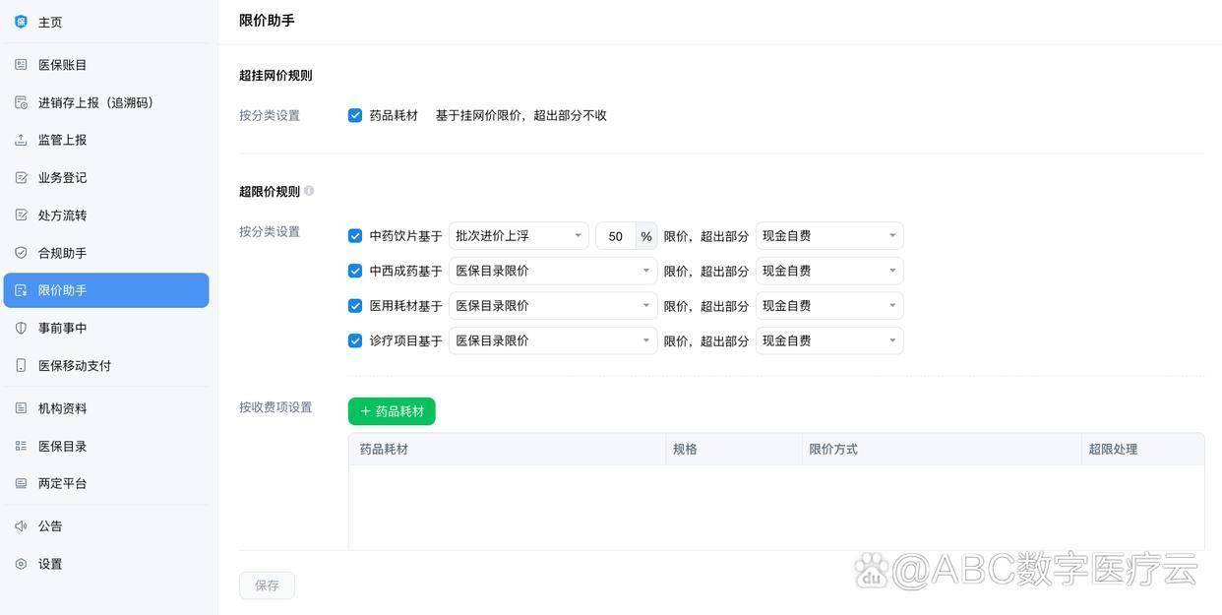Click the 机构资料 sidebar icon
1222x615 pixels.
21,408
